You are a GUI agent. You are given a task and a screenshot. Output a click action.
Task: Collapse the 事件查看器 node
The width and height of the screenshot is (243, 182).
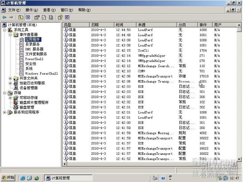pos(10,35)
